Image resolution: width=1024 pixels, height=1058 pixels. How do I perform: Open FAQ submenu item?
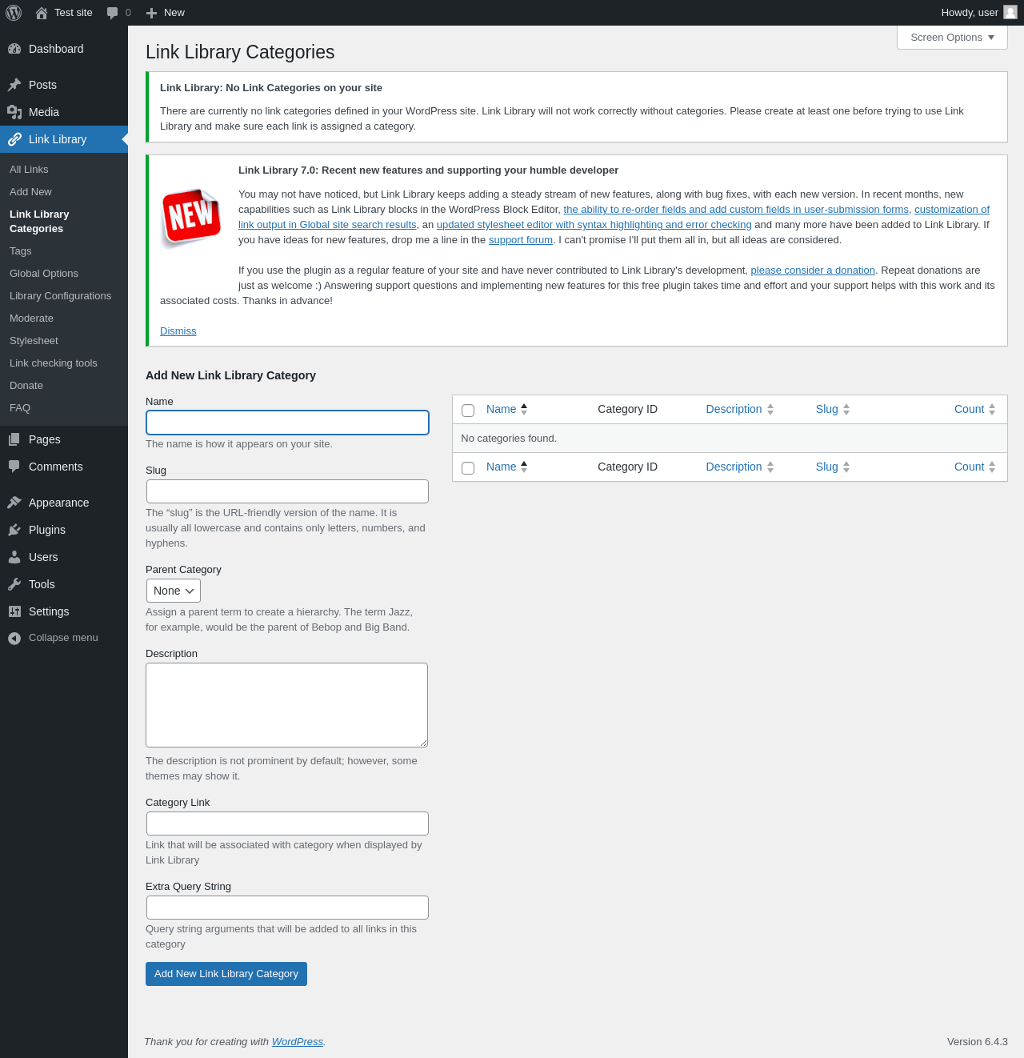[x=20, y=408]
